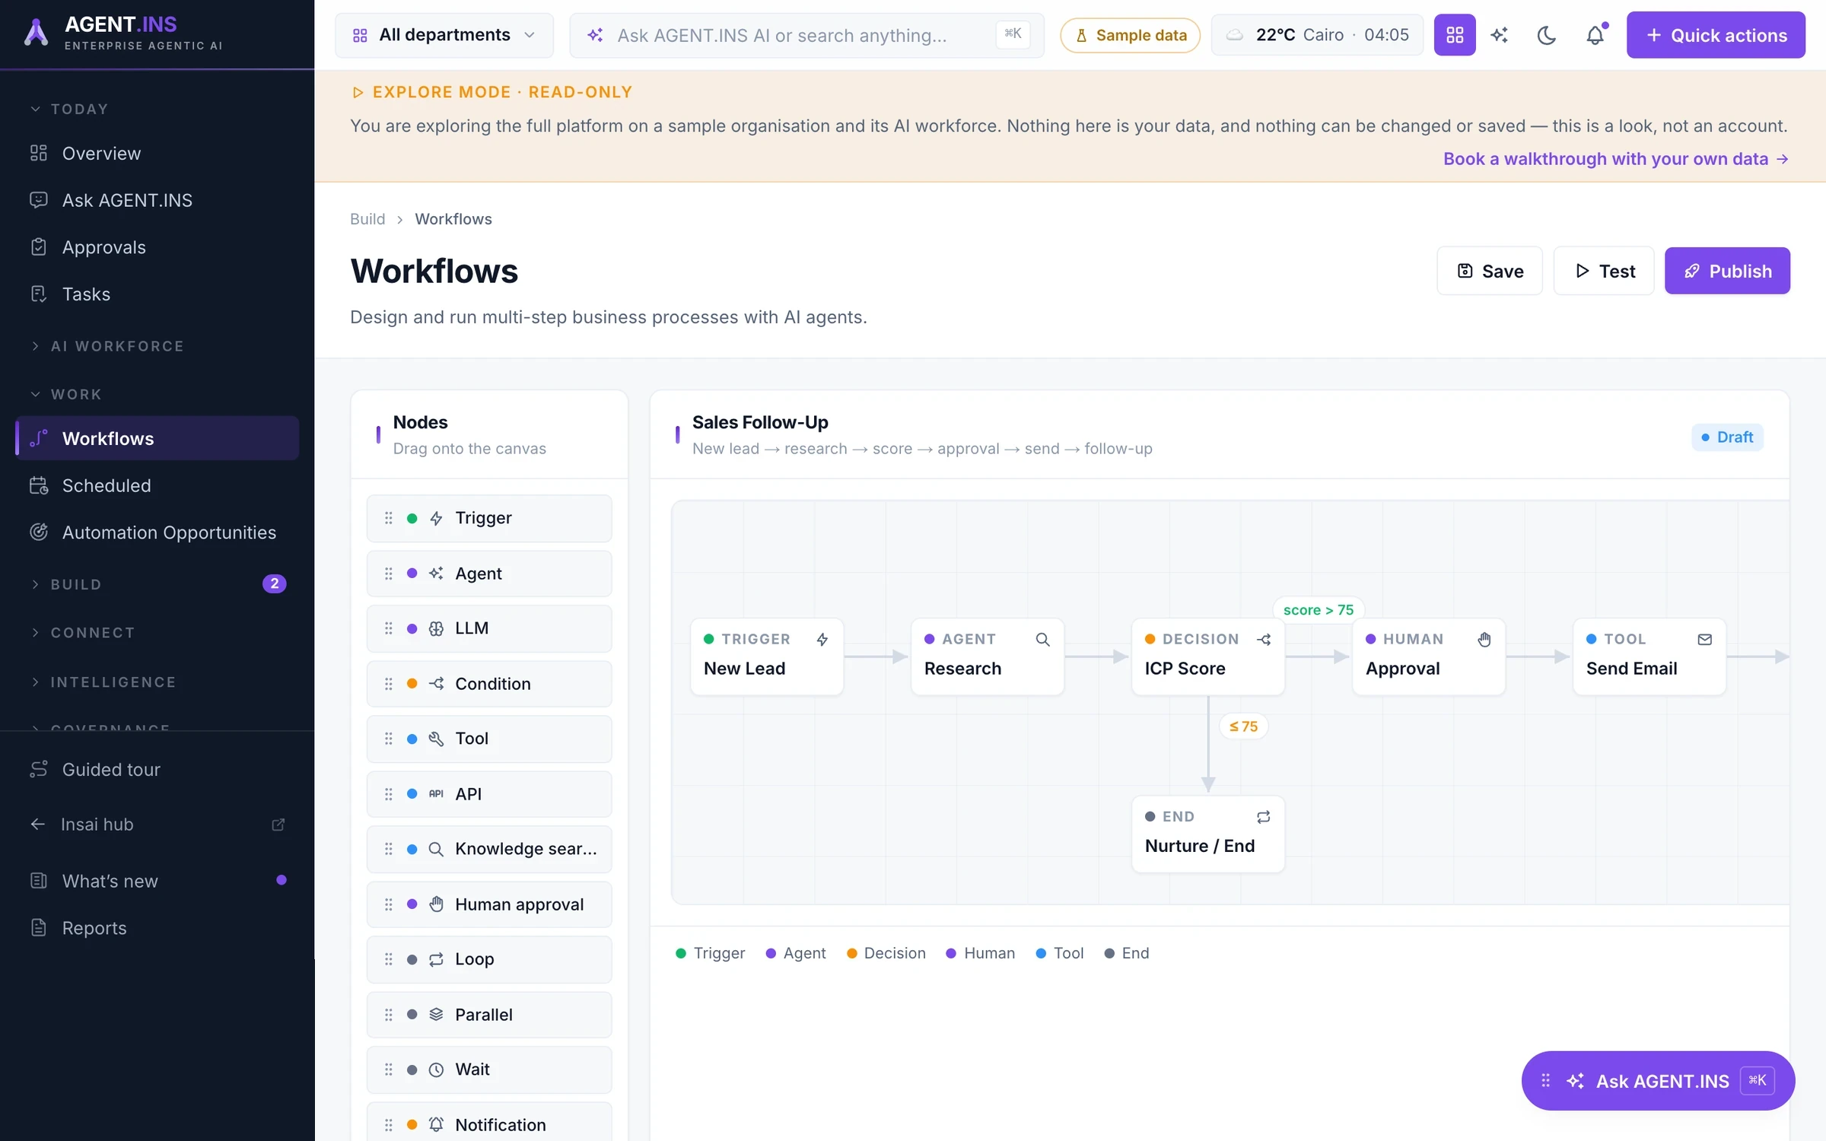1826x1141 pixels.
Task: Select the Condition node branch icon
Action: 436,684
